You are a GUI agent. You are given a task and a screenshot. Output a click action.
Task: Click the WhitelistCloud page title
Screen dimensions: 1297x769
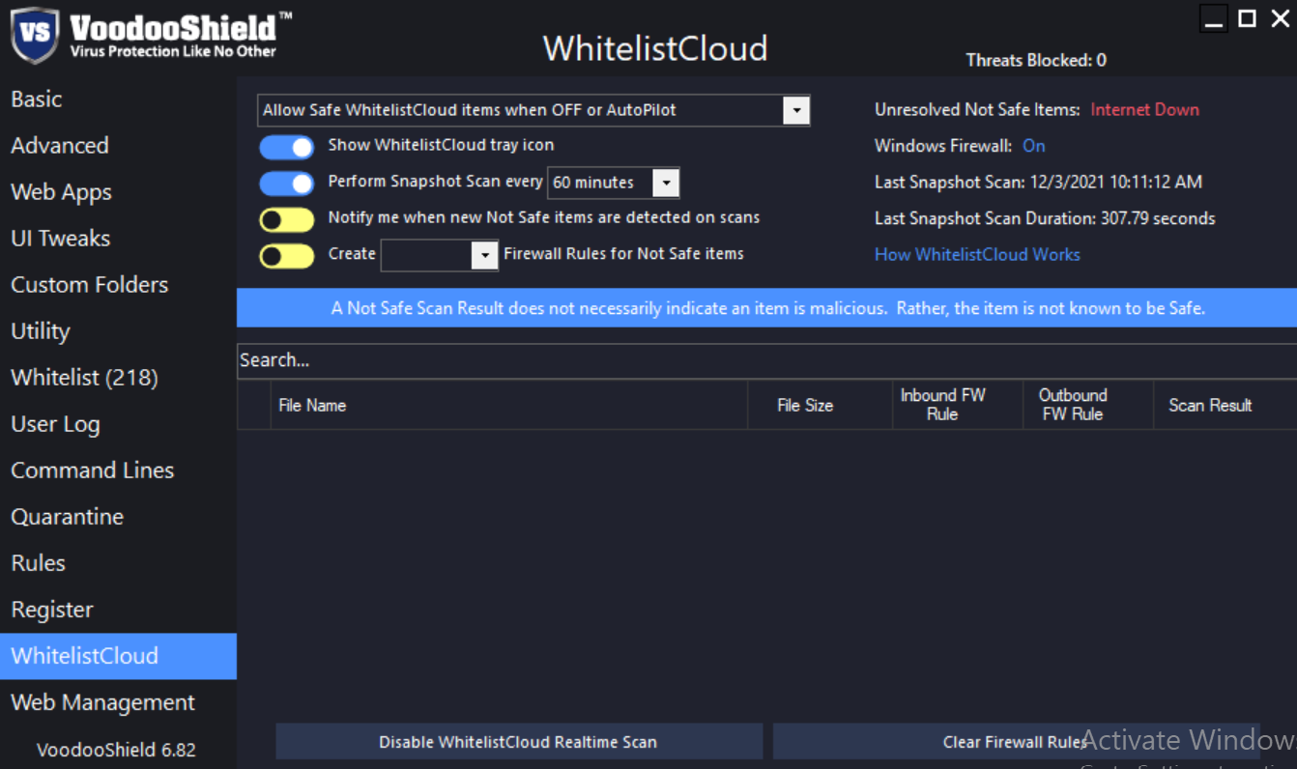click(x=655, y=48)
